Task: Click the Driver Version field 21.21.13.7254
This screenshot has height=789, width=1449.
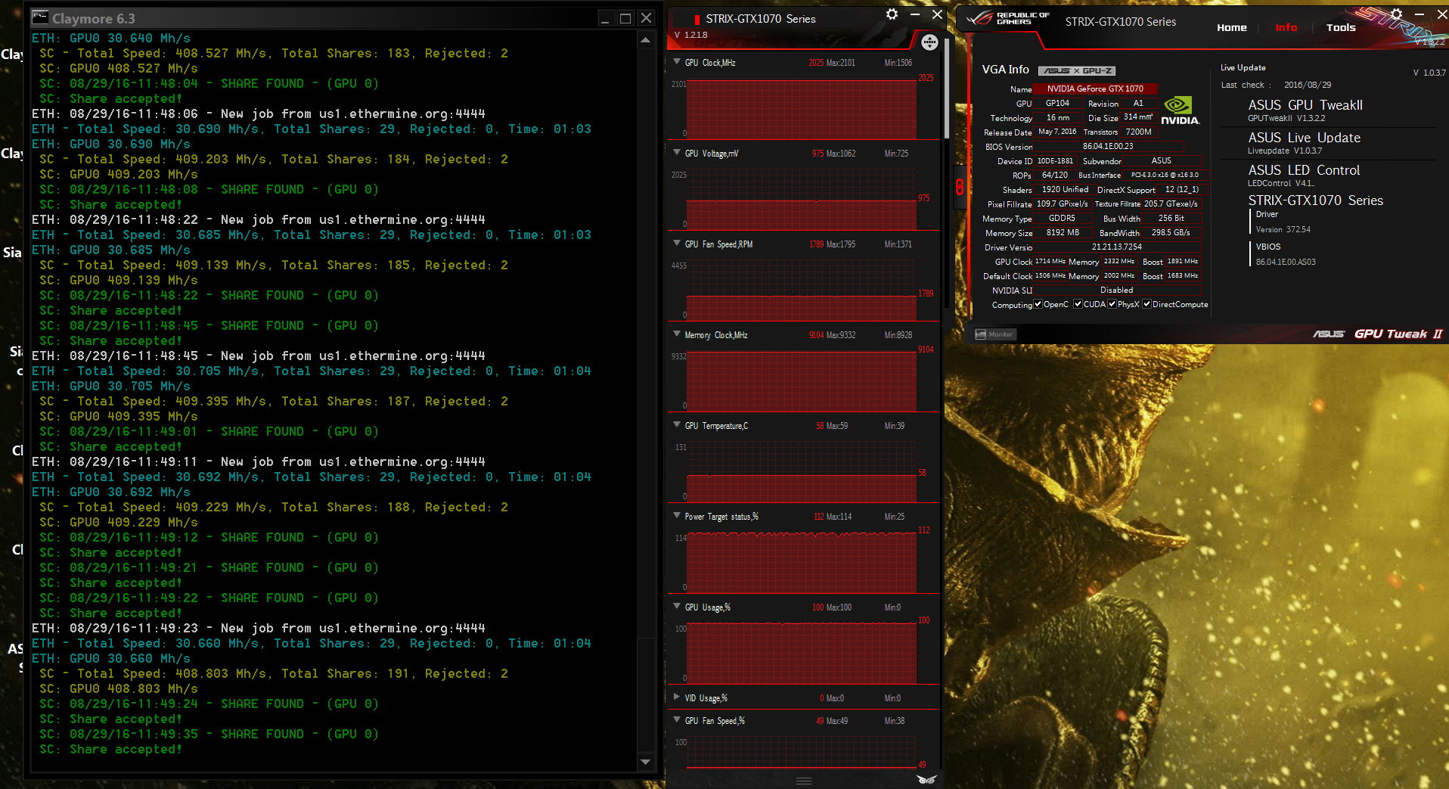Action: (1116, 247)
